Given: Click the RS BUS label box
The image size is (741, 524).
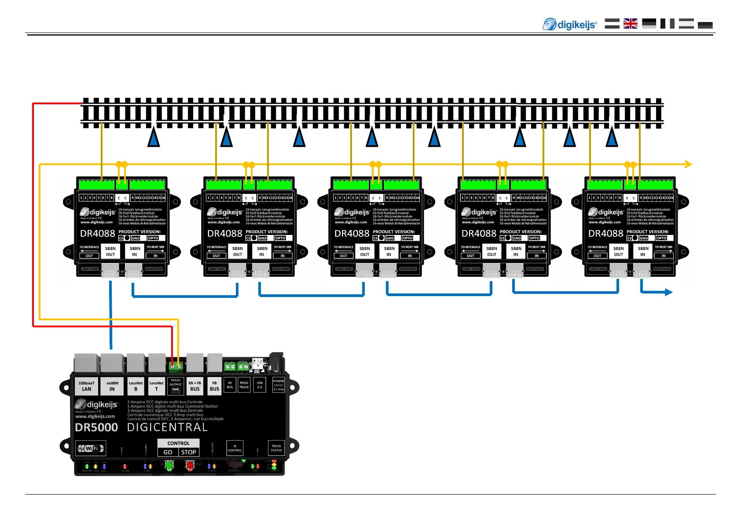Looking at the screenshot, I should click(230, 385).
